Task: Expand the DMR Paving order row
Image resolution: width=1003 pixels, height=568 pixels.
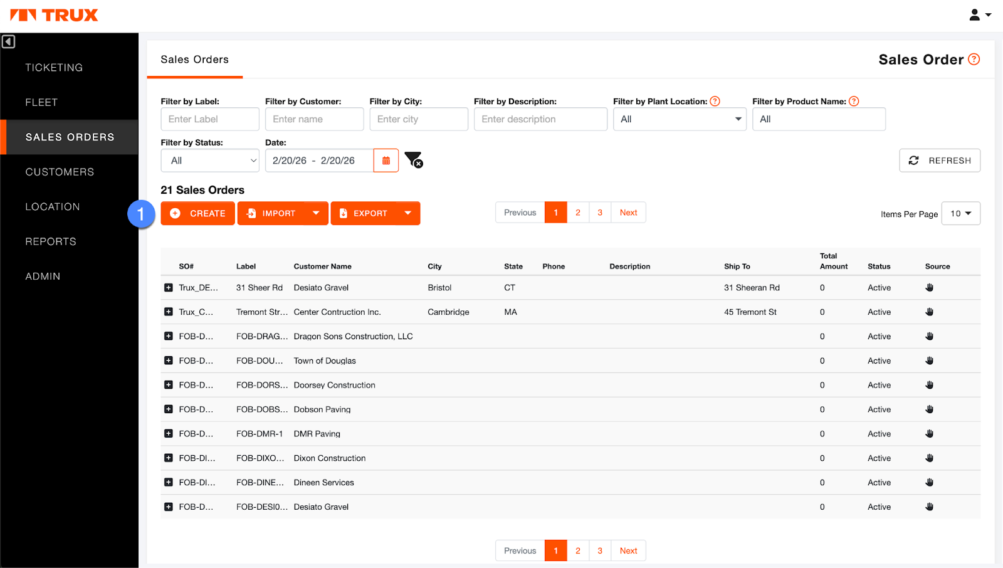Action: 169,434
